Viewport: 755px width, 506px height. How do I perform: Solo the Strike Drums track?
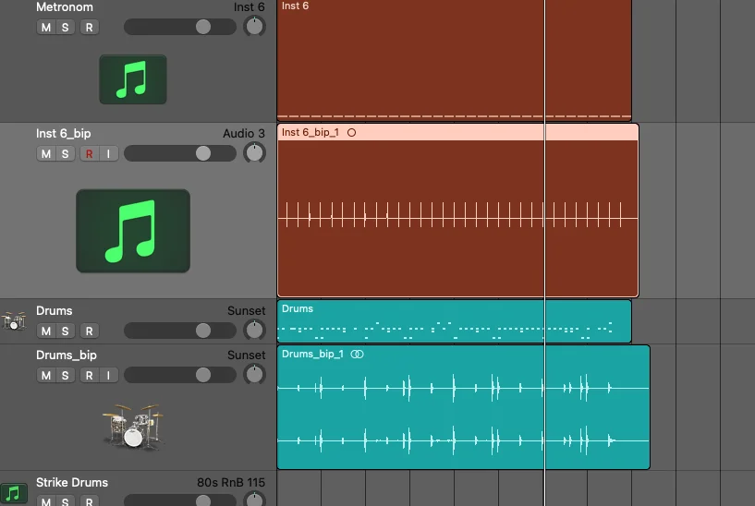pyautogui.click(x=65, y=500)
